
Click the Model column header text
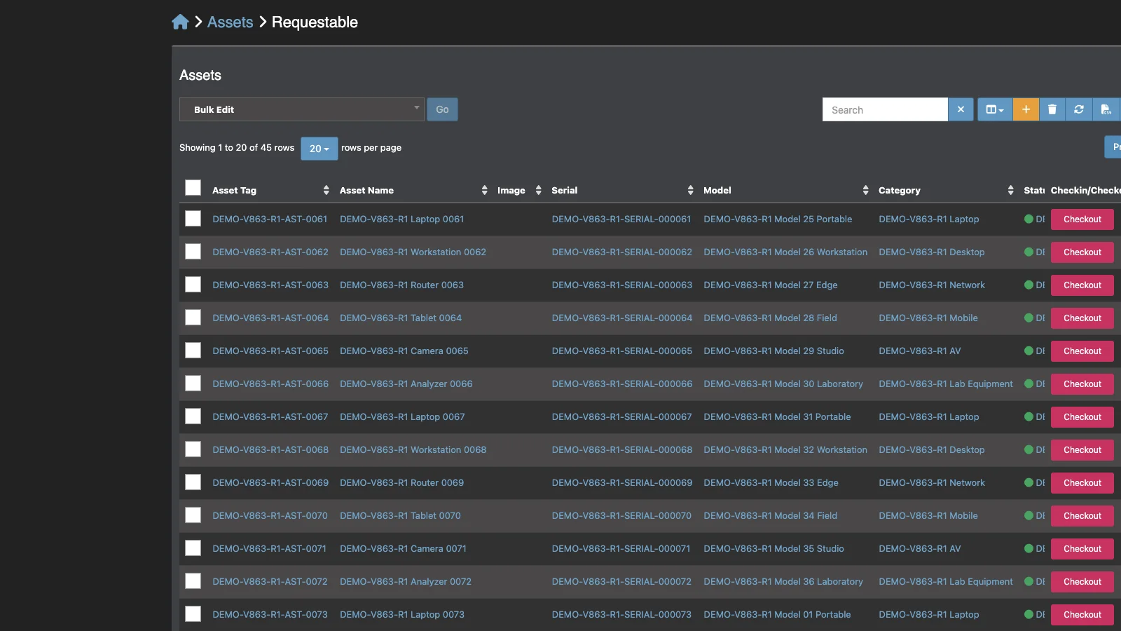717,190
